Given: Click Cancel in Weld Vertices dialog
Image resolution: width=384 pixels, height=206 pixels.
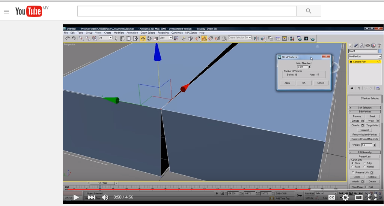Looking at the screenshot, I should coord(321,83).
